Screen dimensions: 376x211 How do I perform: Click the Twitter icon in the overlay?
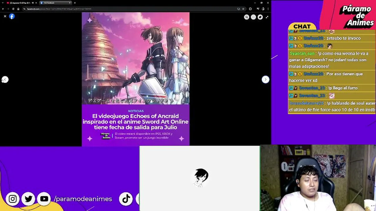pos(28,199)
